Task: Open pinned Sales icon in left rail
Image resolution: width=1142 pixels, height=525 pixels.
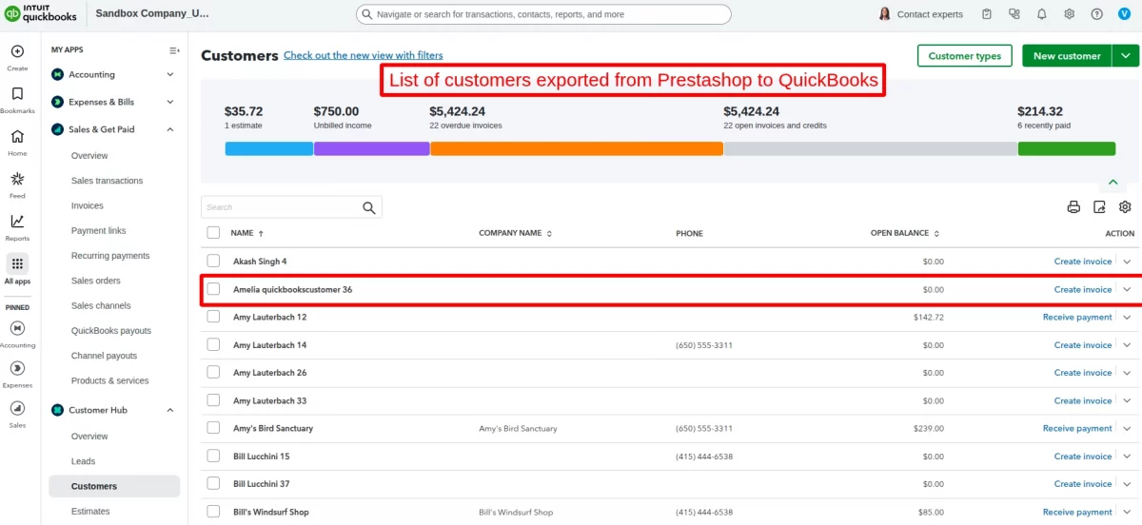Action: (x=17, y=408)
